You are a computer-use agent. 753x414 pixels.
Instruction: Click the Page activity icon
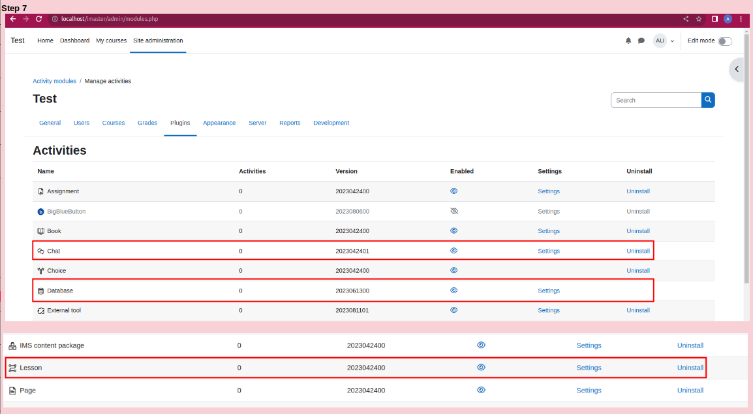tap(12, 390)
